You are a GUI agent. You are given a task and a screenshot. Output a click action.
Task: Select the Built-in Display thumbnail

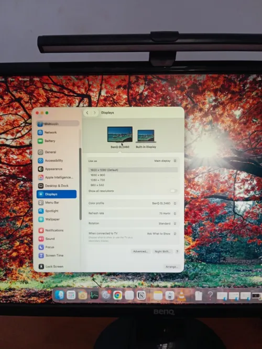[146, 136]
